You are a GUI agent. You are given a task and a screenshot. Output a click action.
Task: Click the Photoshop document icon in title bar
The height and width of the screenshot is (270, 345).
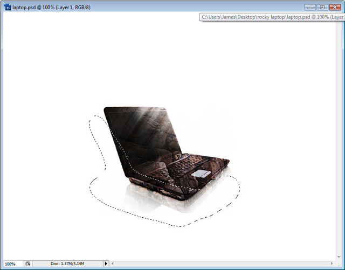point(8,7)
